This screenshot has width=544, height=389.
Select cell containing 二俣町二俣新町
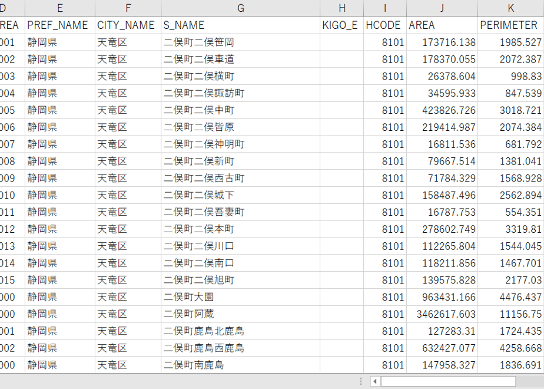(x=240, y=161)
